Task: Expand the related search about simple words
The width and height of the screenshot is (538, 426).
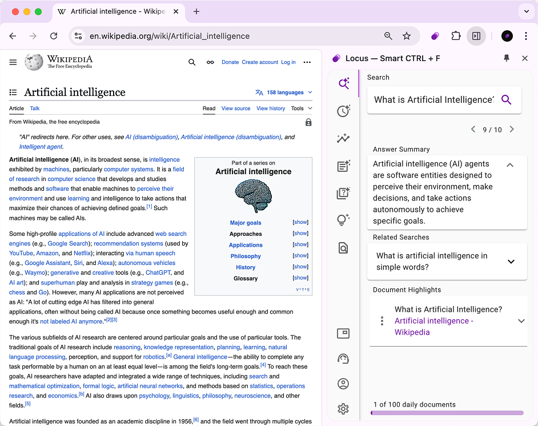Action: pos(511,262)
